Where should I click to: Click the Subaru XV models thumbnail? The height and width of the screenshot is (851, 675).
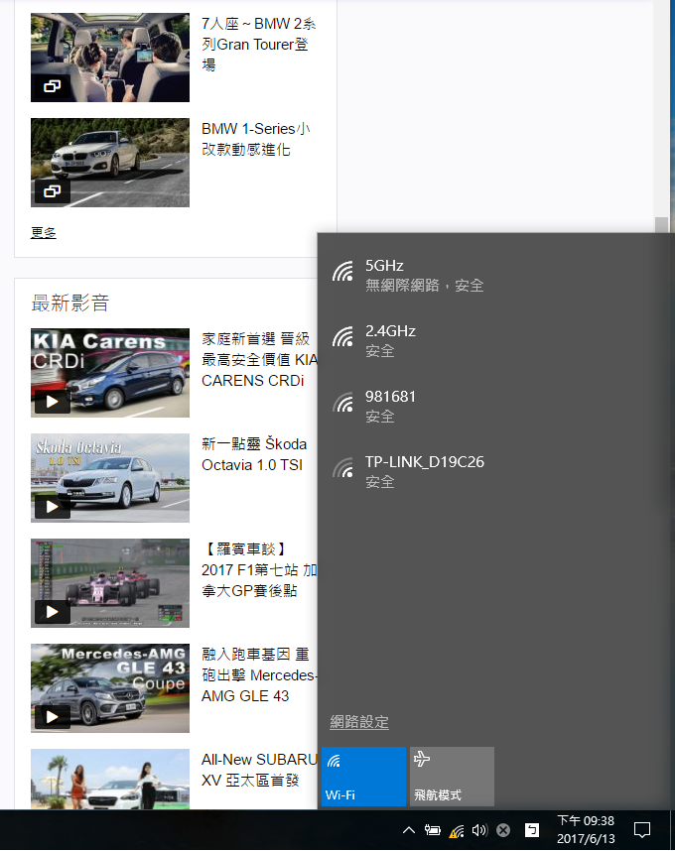pyautogui.click(x=110, y=780)
